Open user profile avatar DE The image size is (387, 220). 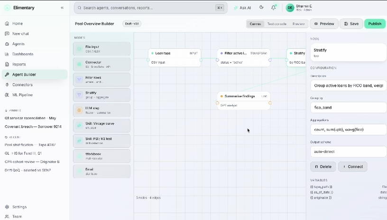pyautogui.click(x=290, y=8)
